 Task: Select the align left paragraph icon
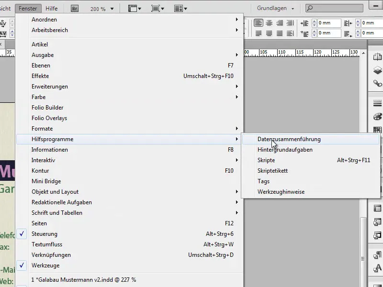(x=258, y=23)
